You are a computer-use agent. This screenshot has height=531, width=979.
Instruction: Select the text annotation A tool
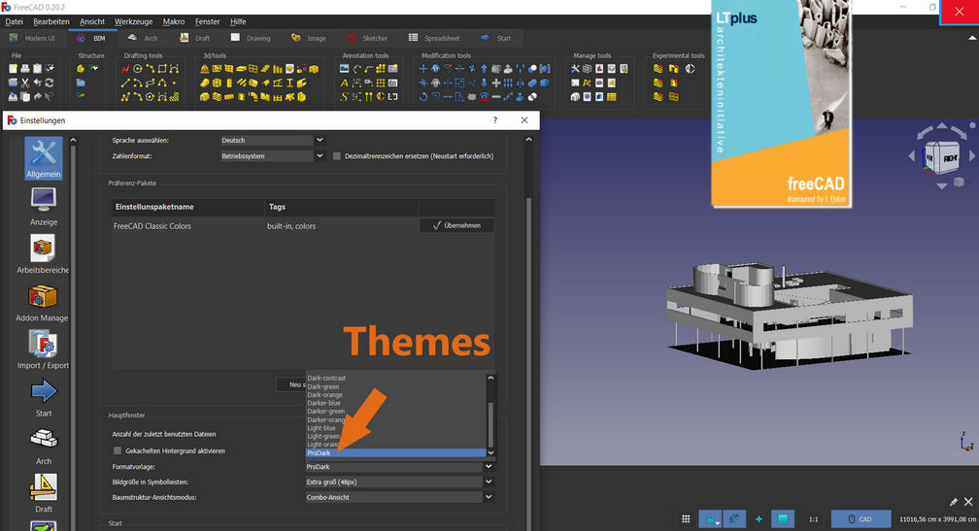click(x=344, y=83)
